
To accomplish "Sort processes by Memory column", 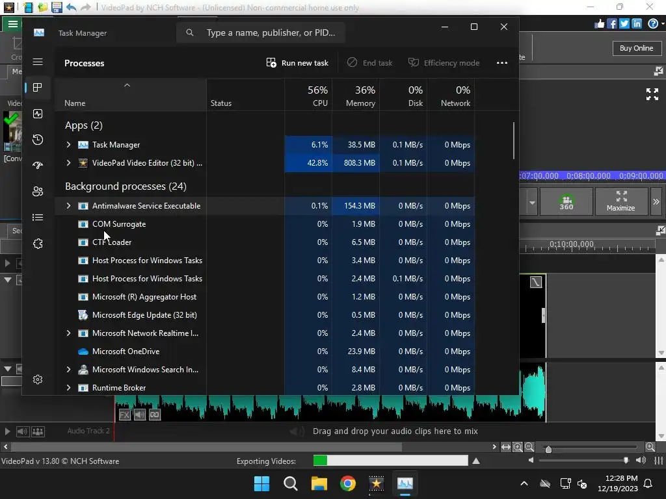I will [356, 96].
